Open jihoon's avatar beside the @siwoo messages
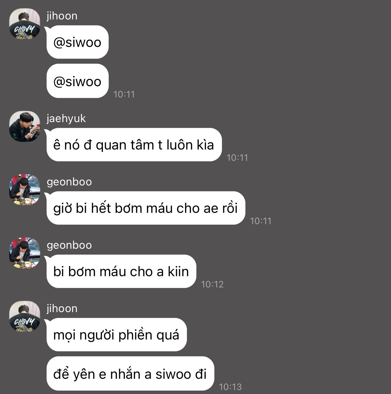 tap(25, 23)
